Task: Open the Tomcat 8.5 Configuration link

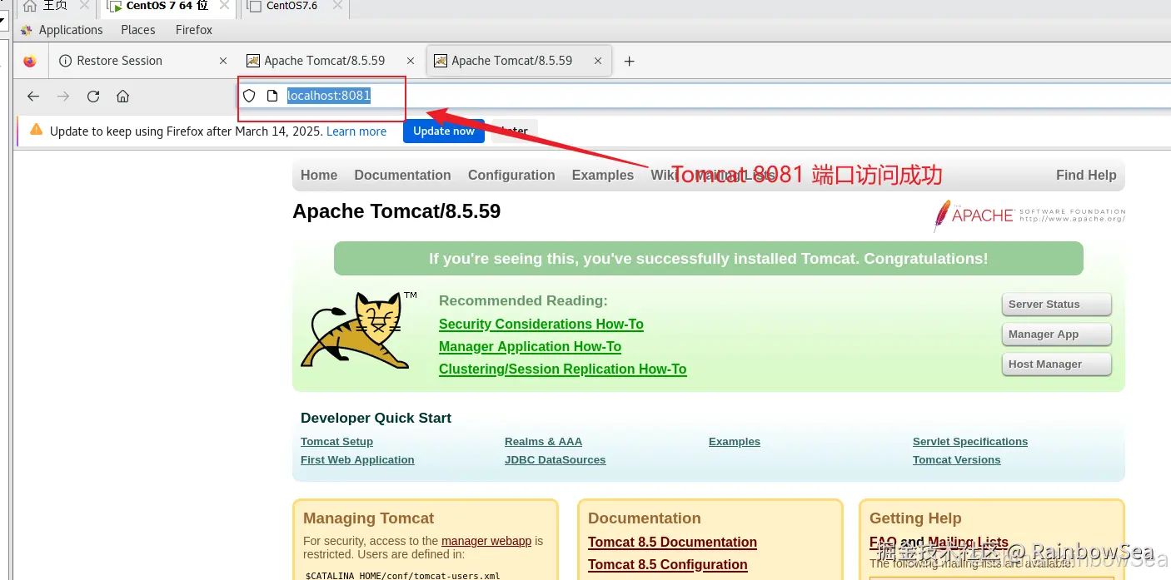Action: tap(668, 565)
